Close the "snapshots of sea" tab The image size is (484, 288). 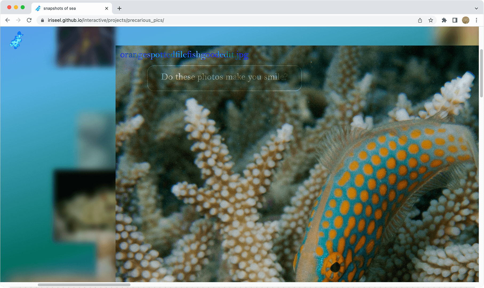[x=107, y=8]
